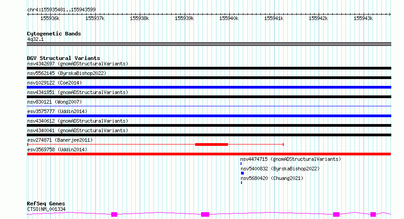Image resolution: width=404 pixels, height=219 pixels.
Task: Select the long red bar of esv3569758
Action: pos(209,154)
